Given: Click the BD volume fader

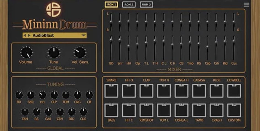Looking at the screenshot, I should (x=111, y=40).
